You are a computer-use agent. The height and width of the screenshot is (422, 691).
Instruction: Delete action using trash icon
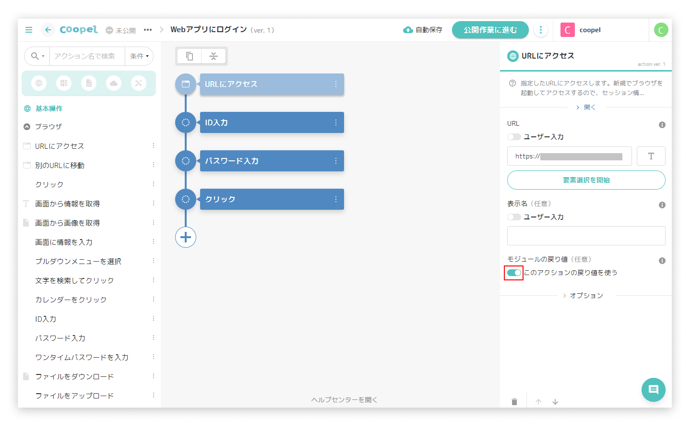pos(514,402)
